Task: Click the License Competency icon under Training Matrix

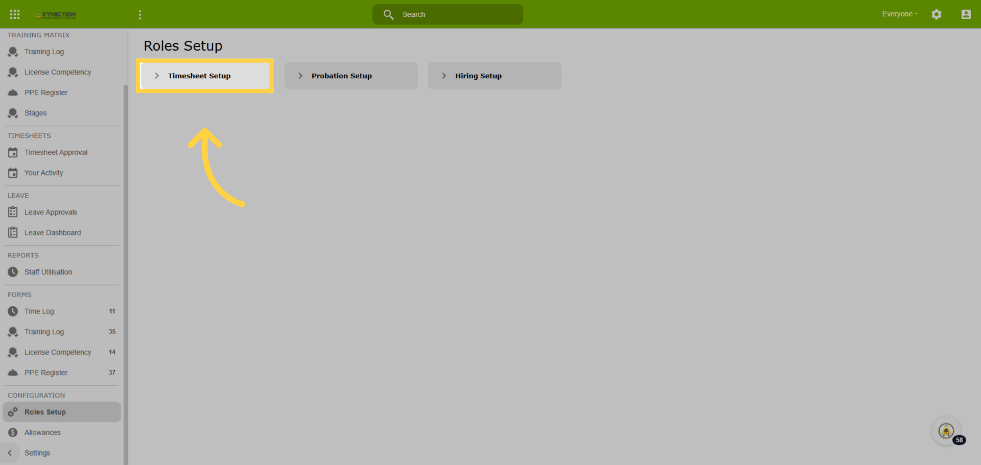Action: [13, 72]
